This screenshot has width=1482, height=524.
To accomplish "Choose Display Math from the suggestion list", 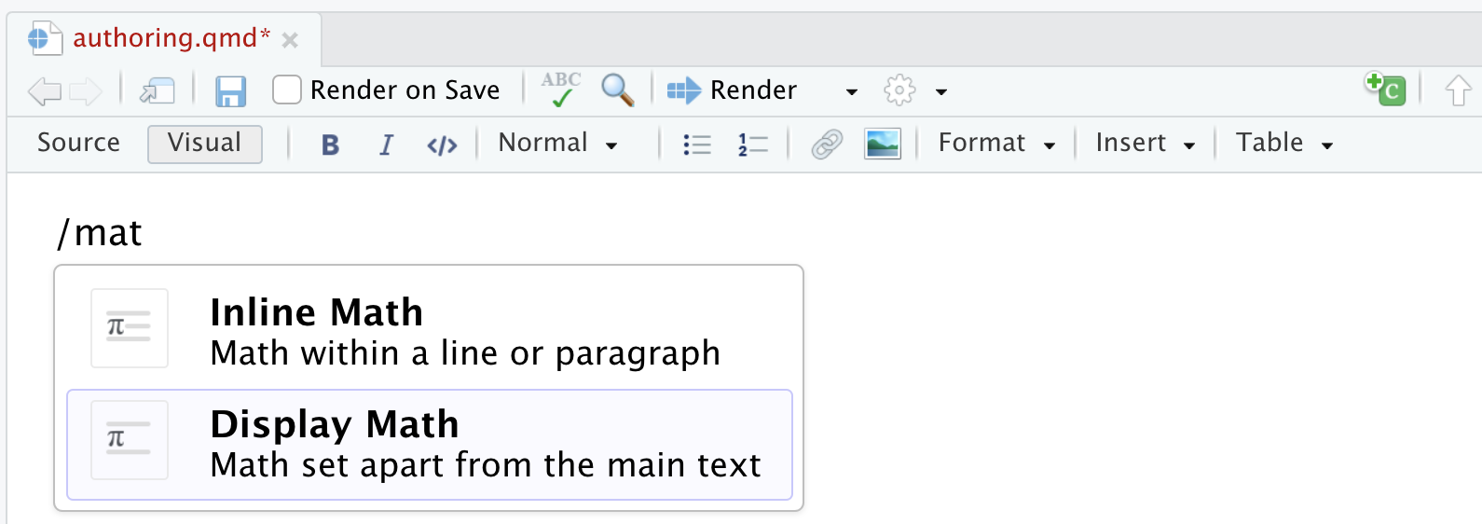I will (430, 445).
